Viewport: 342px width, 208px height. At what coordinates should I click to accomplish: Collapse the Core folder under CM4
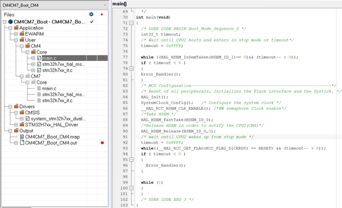point(27,52)
